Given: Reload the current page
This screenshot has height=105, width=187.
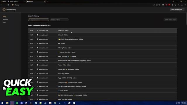Looking at the screenshot, I should (x=8, y=5).
